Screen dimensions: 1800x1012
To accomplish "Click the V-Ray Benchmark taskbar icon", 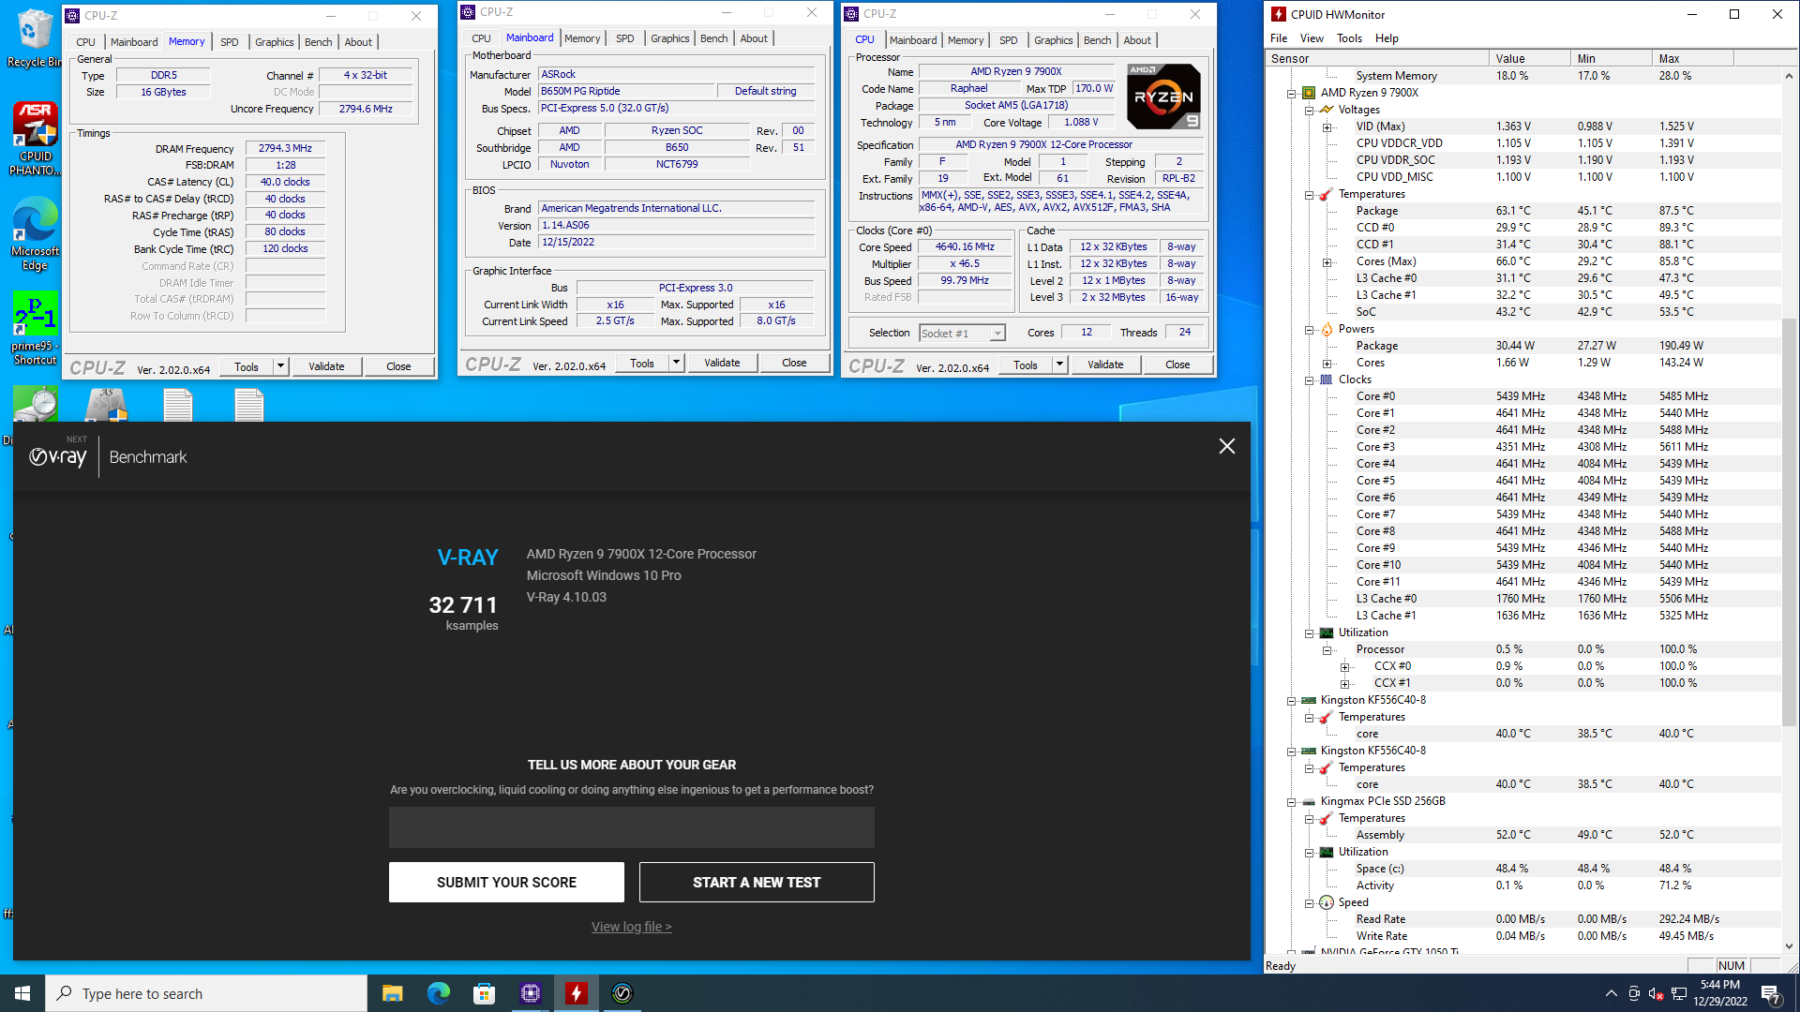I will 622,993.
